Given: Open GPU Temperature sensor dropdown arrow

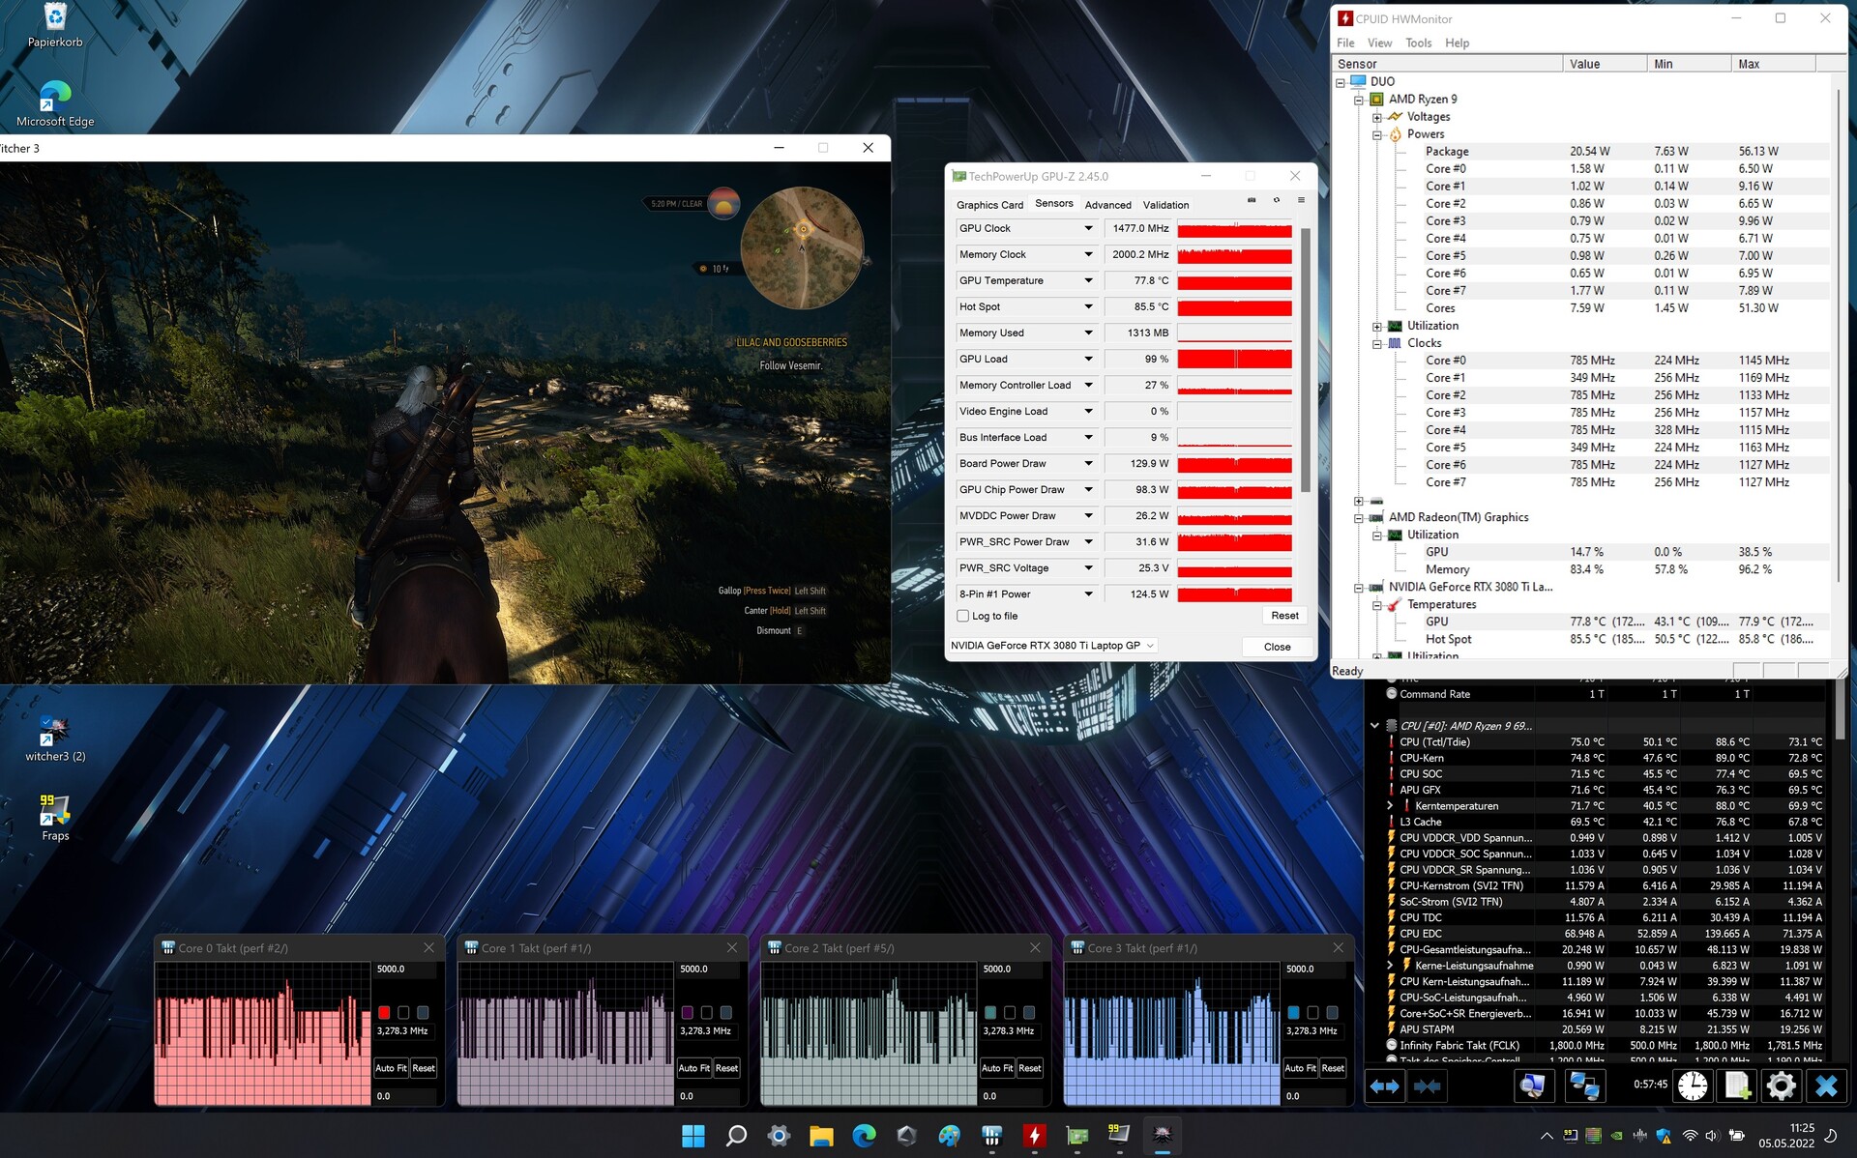Looking at the screenshot, I should tap(1088, 280).
